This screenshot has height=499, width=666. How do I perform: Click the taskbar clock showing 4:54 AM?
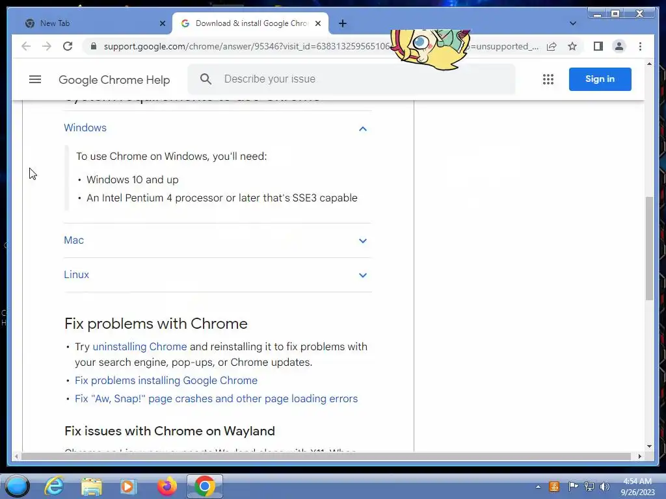click(637, 486)
